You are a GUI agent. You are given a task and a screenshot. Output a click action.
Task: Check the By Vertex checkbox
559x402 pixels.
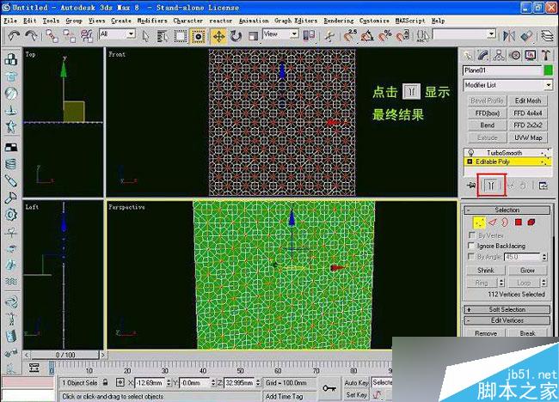click(472, 235)
